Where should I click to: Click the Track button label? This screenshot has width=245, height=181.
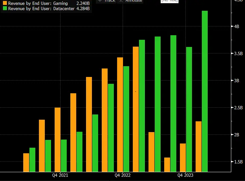[110, 1]
